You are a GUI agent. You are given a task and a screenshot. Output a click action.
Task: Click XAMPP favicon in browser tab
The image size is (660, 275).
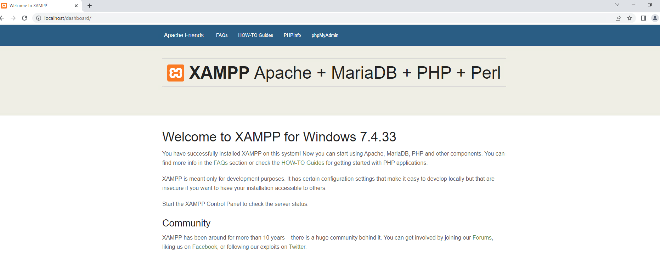[x=4, y=6]
